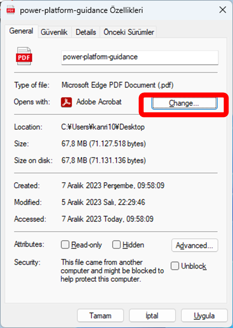Check the Unblock security checkbox
Screen dimensions: 233x328
coord(175,266)
